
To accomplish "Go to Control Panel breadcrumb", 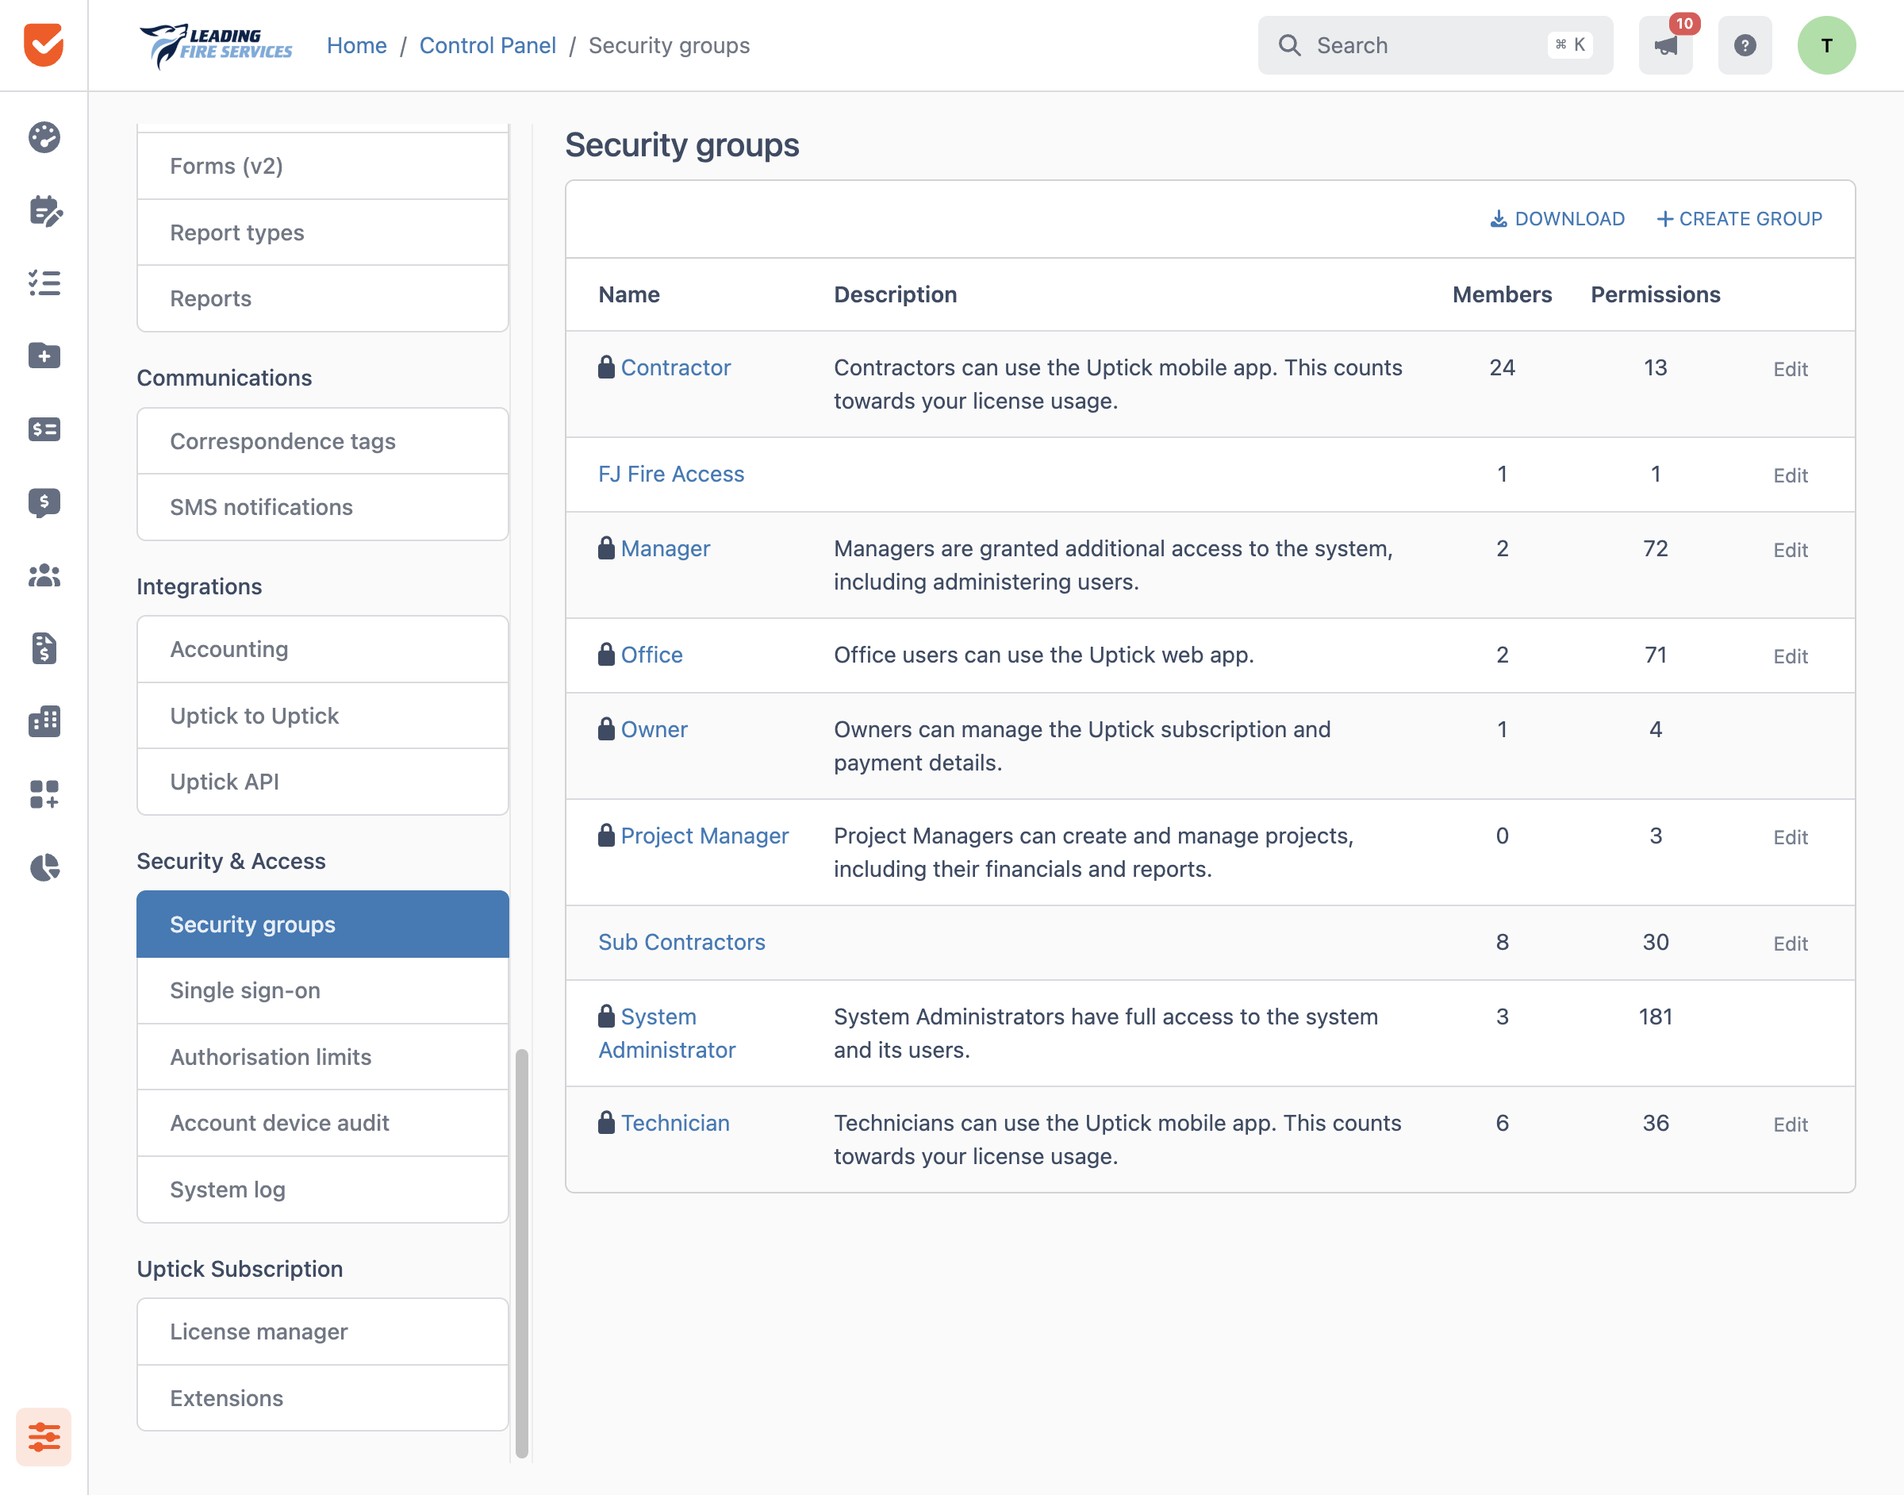I will 487,45.
